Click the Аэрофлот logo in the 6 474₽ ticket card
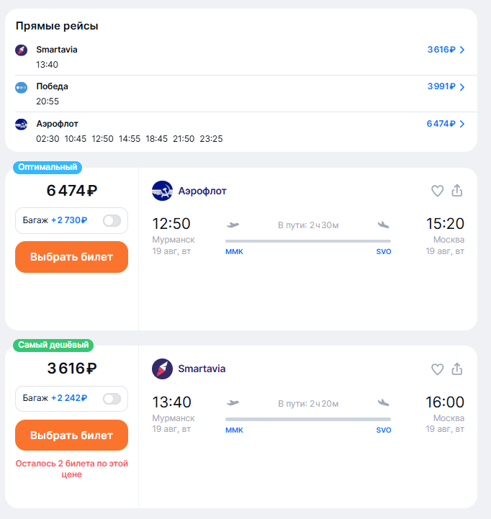The width and height of the screenshot is (491, 519). pos(162,191)
